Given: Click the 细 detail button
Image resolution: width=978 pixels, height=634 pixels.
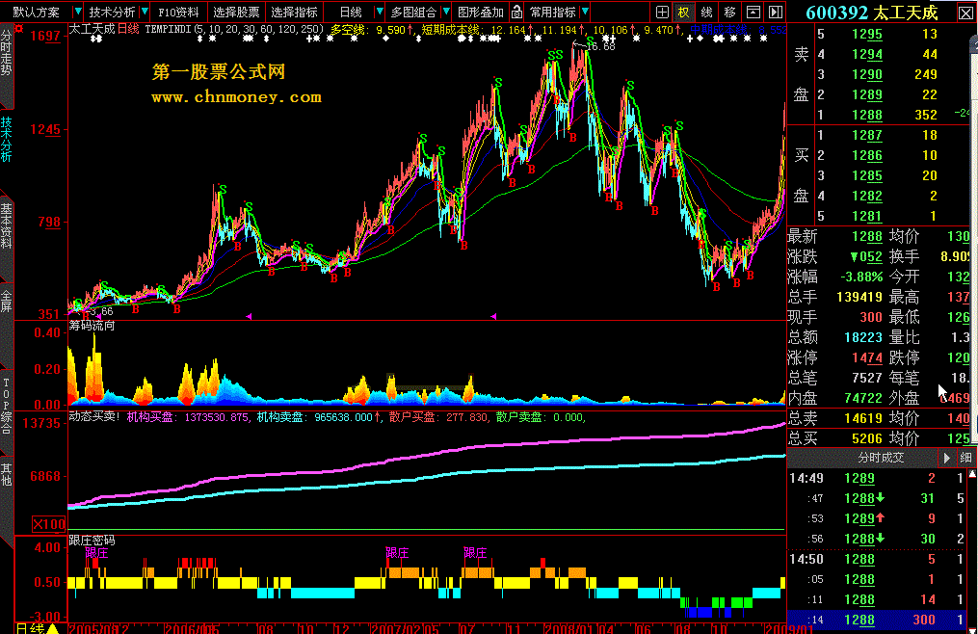Looking at the screenshot, I should click(965, 458).
